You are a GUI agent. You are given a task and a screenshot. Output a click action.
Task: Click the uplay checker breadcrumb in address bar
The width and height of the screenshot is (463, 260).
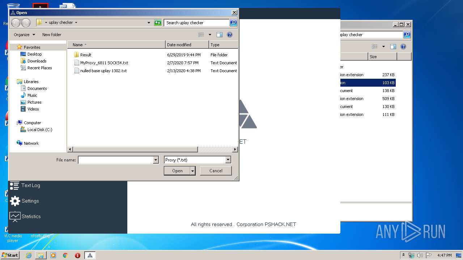61,22
